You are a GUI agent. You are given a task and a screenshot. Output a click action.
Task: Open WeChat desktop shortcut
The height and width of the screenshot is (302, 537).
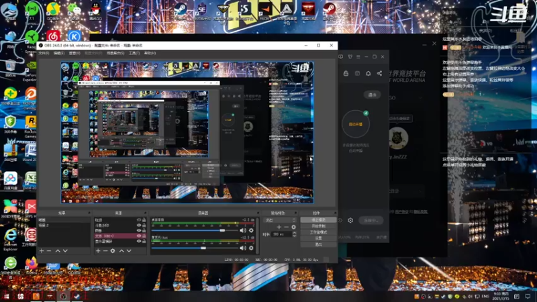tap(74, 10)
